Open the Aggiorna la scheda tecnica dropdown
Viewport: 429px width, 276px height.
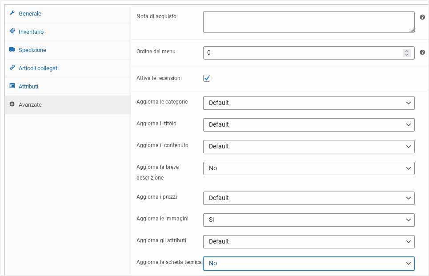[x=309, y=263]
